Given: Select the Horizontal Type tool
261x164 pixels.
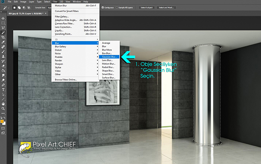Looking at the screenshot, I should [x=3, y=89].
